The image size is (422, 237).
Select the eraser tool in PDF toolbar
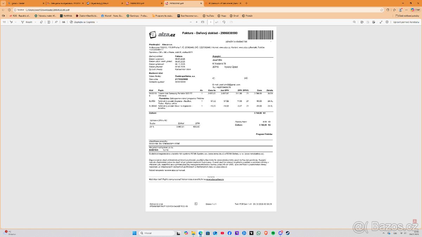click(41, 22)
